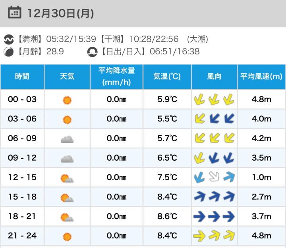Click the cloudy icon in the 09 - 12 row
286x248 pixels.
point(67,158)
